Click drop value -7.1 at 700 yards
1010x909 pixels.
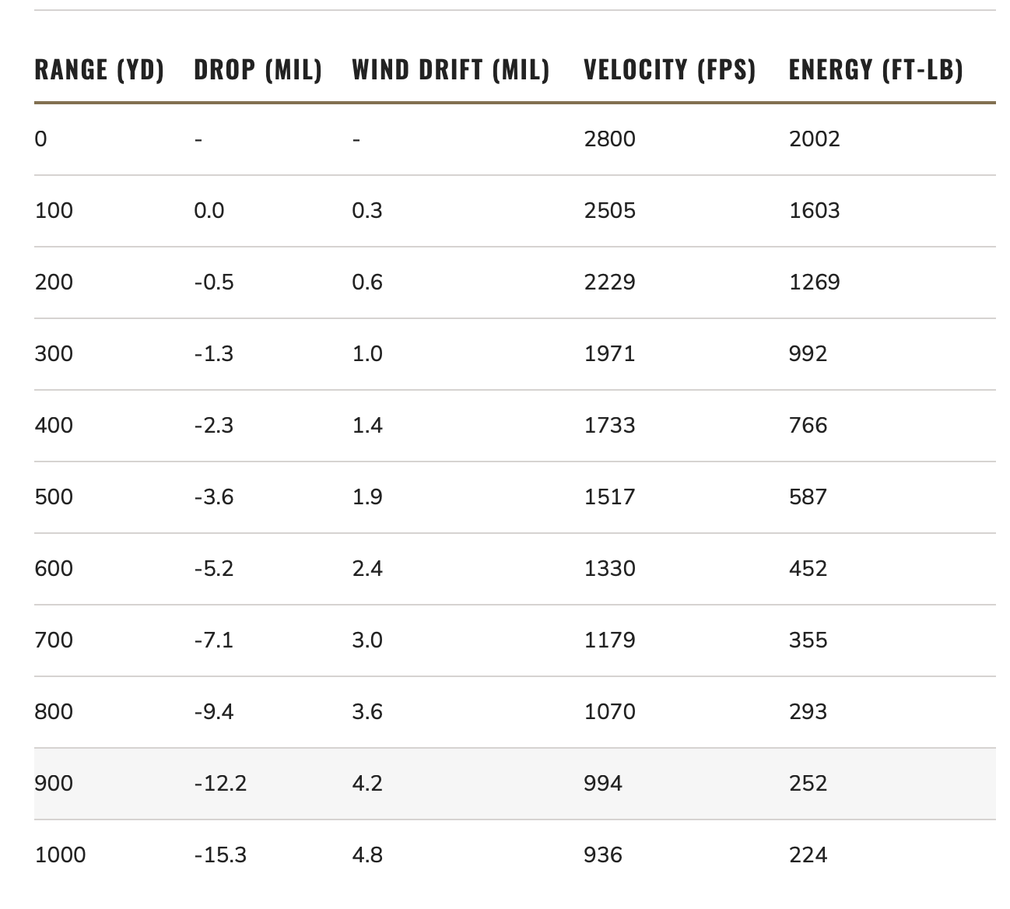(214, 641)
